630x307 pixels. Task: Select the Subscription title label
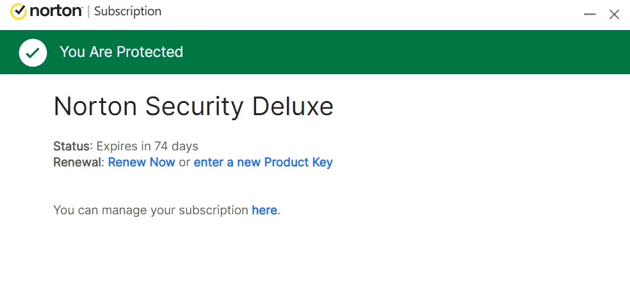128,12
